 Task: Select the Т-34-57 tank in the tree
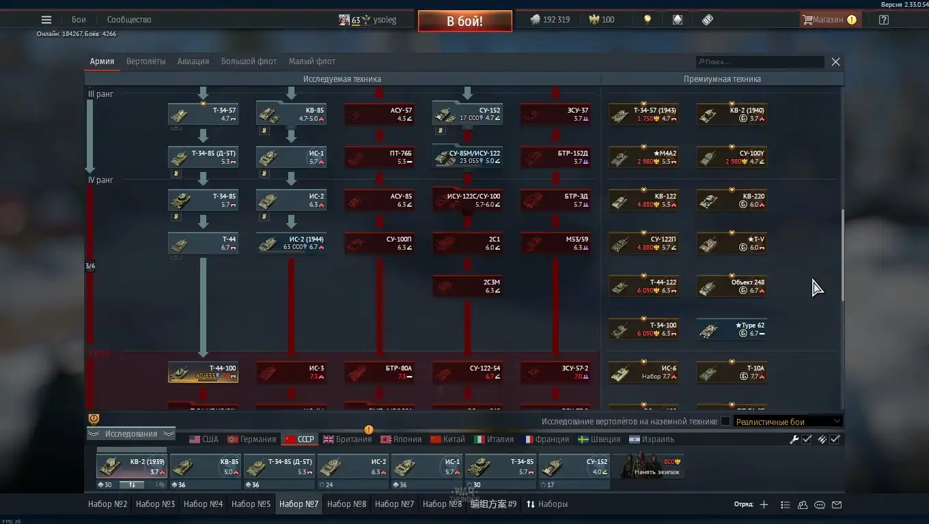click(204, 114)
